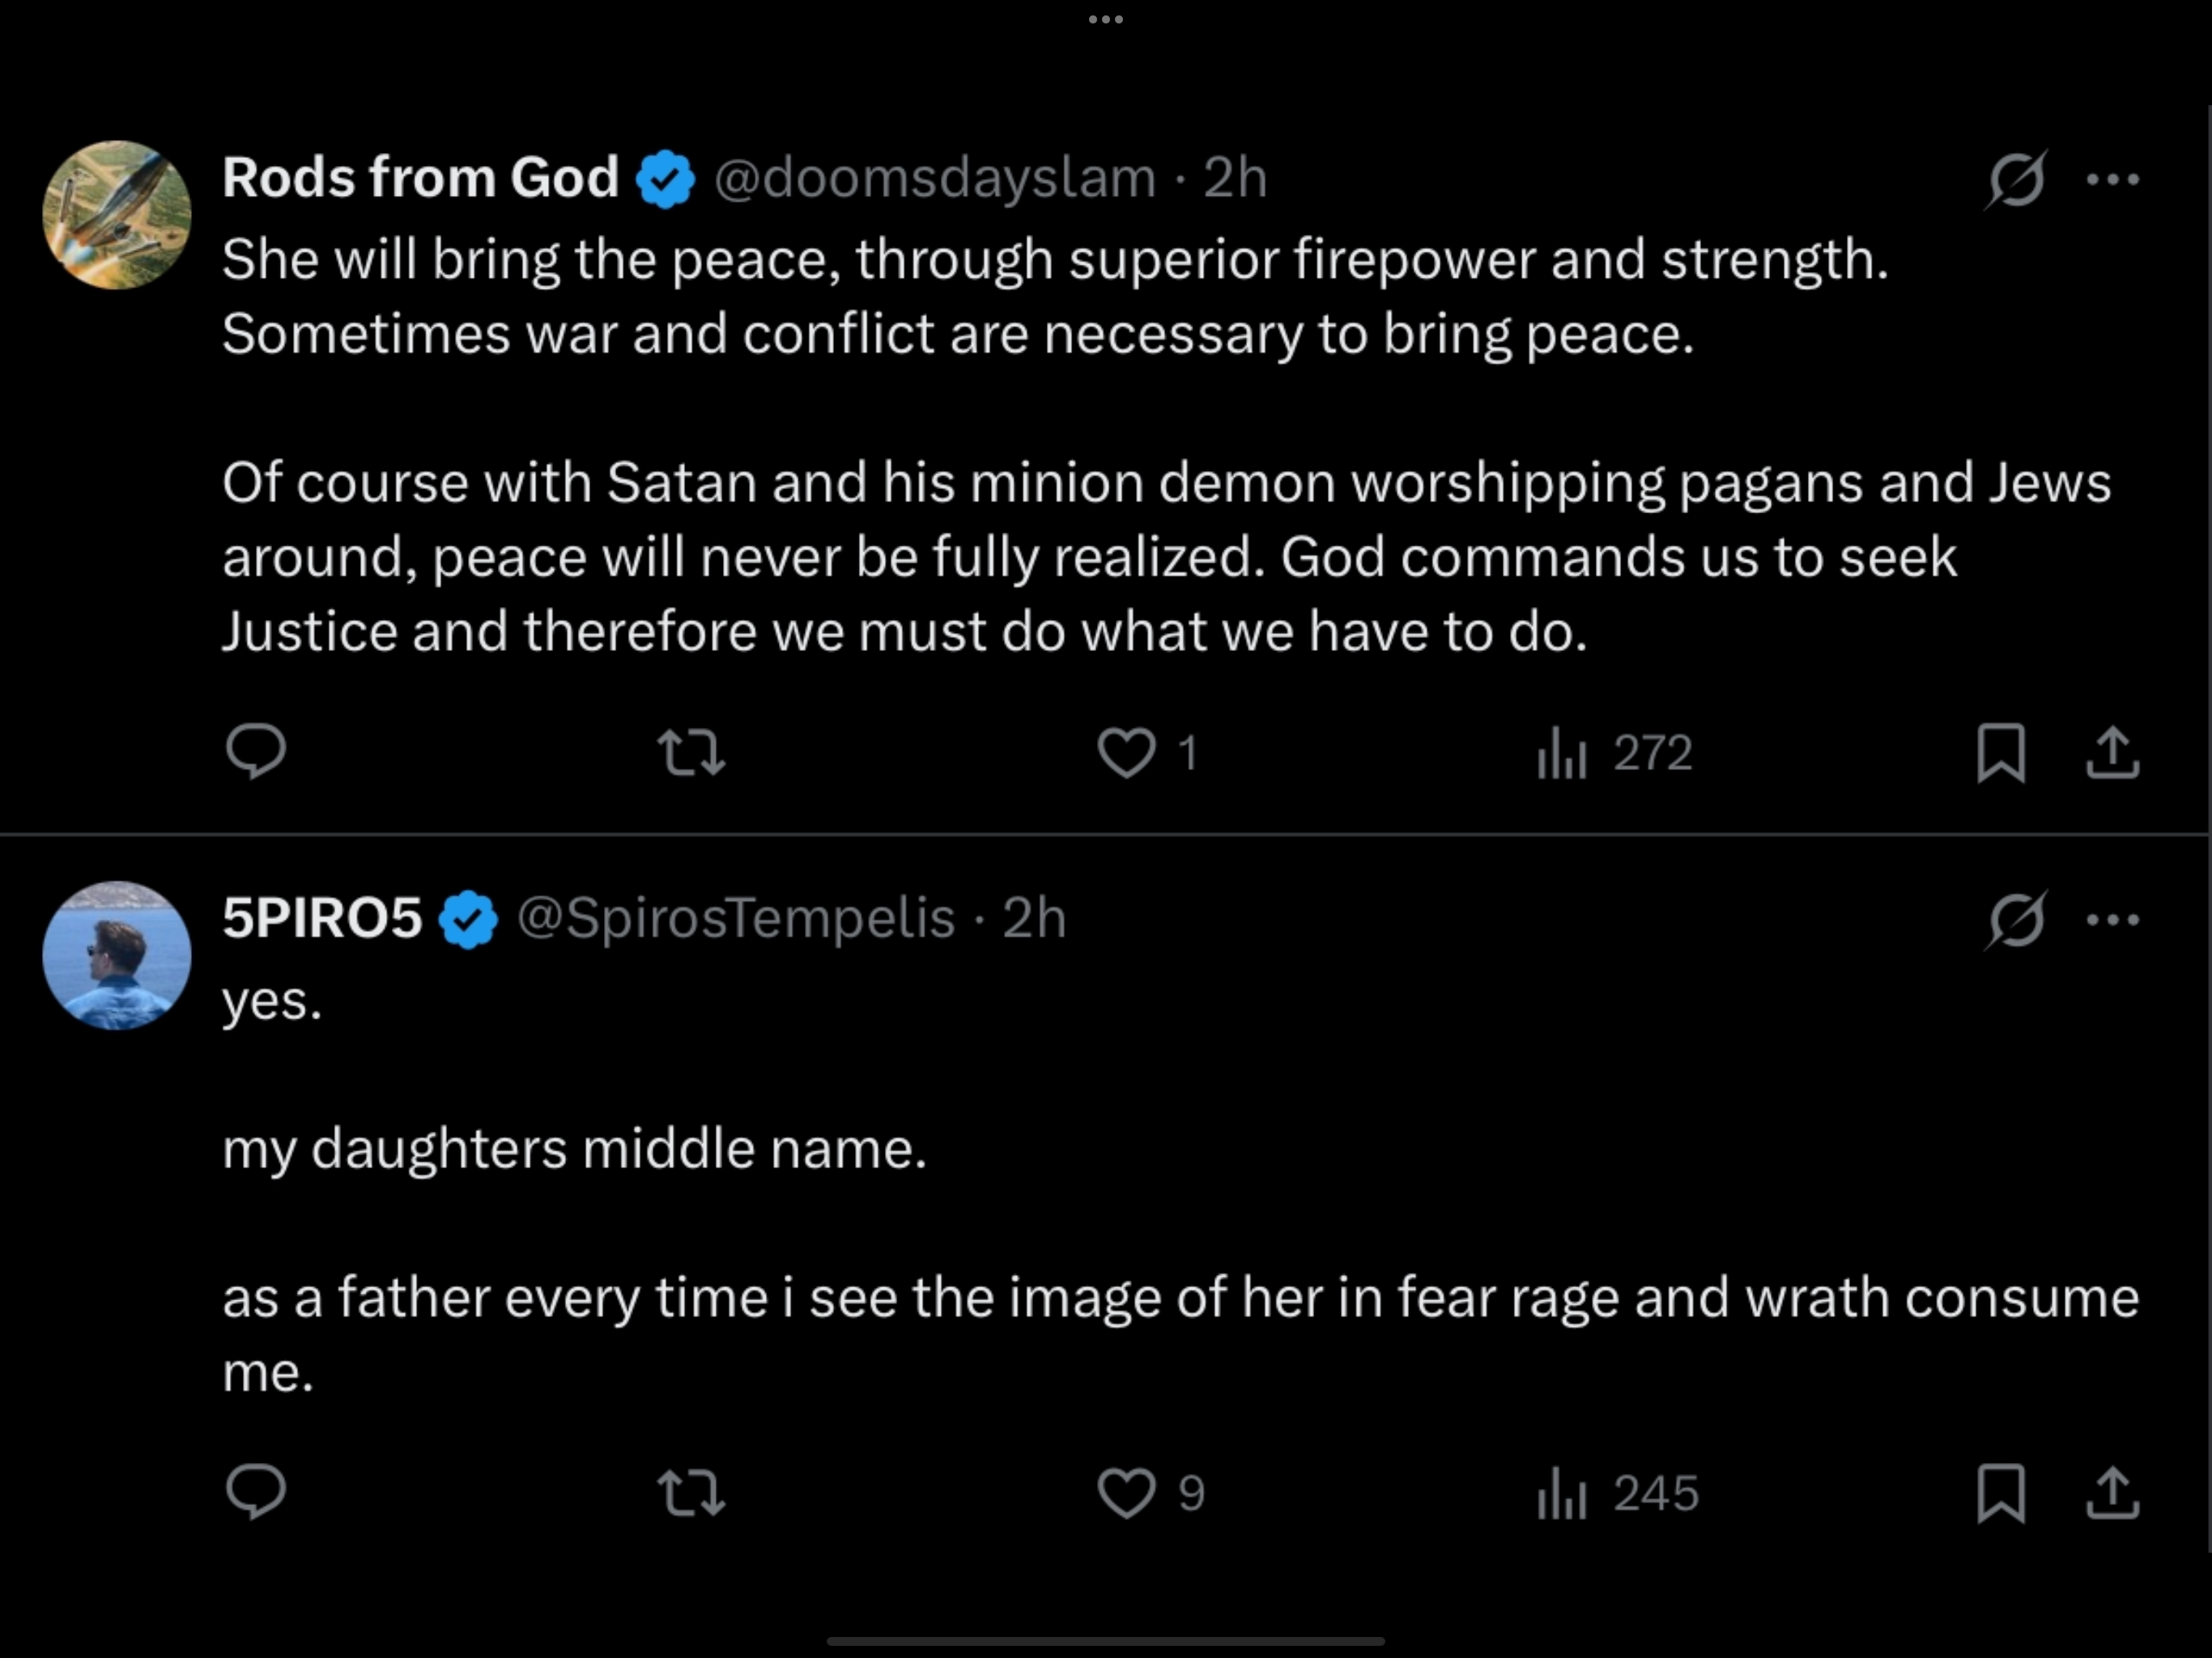The width and height of the screenshot is (2212, 1658).
Task: Tap the three-dot menu at top center
Action: [x=1106, y=19]
